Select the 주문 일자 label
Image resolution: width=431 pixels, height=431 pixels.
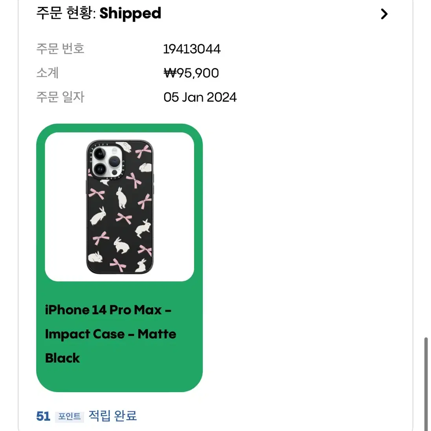coord(60,97)
